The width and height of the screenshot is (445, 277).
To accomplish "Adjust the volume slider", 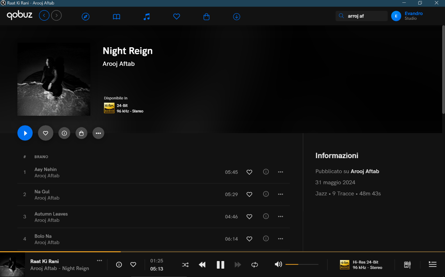I will click(x=301, y=264).
